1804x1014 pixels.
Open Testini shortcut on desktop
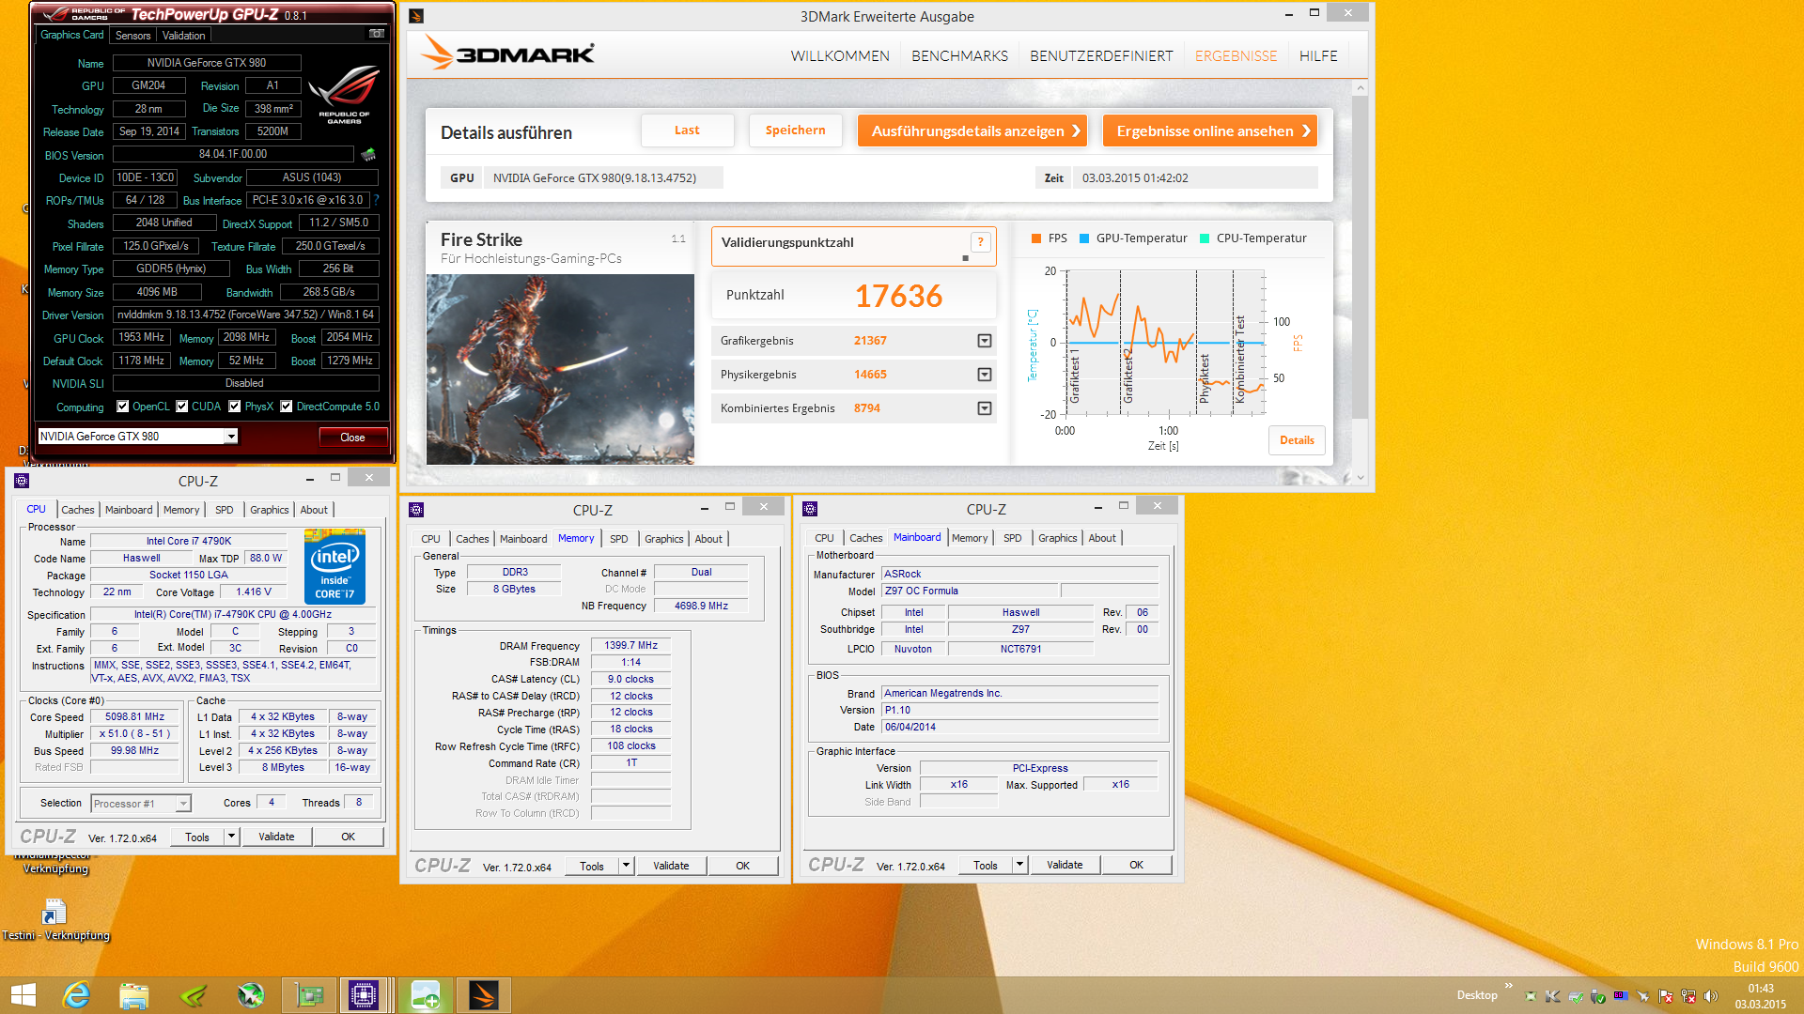tap(54, 919)
